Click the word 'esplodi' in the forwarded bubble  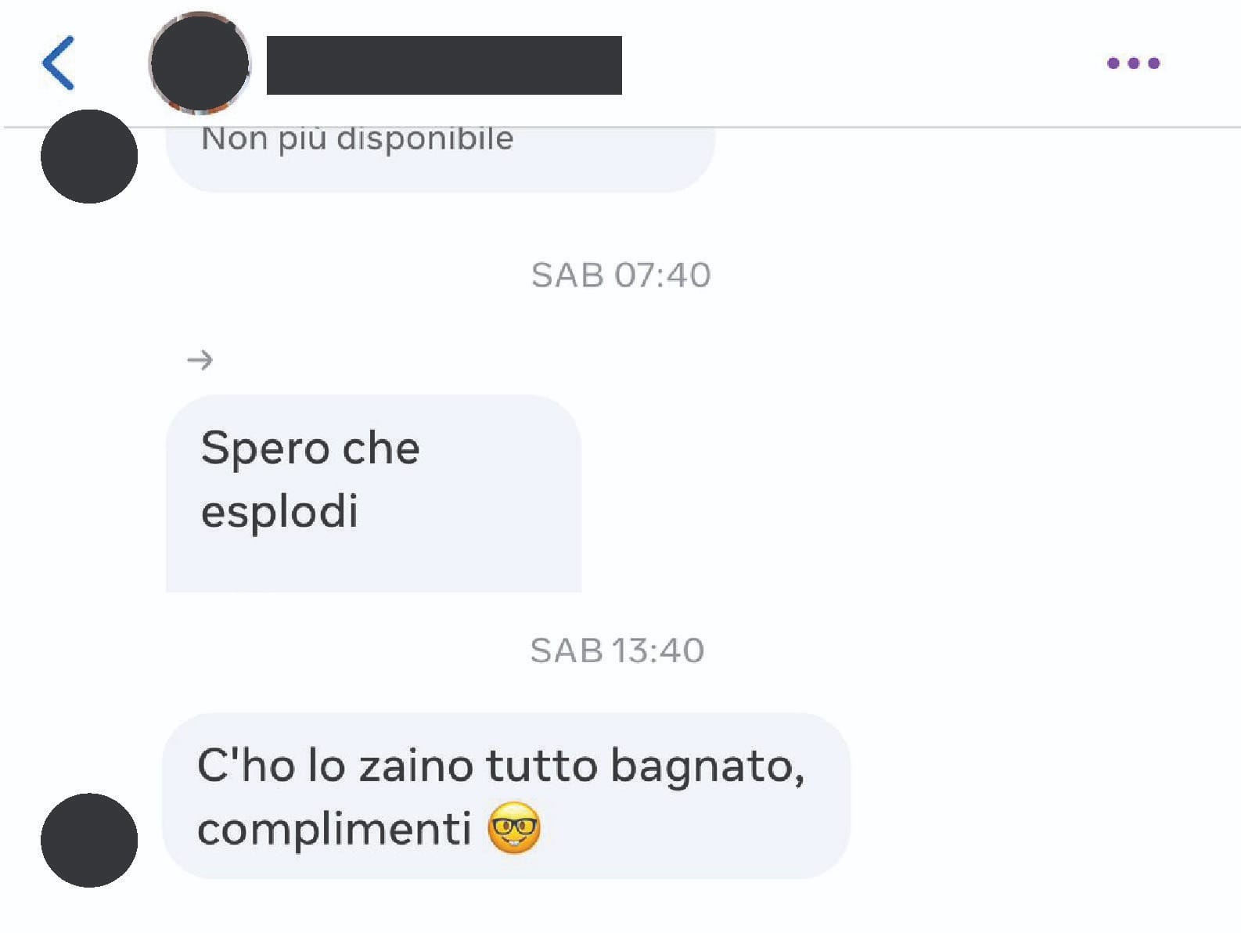[x=279, y=512]
